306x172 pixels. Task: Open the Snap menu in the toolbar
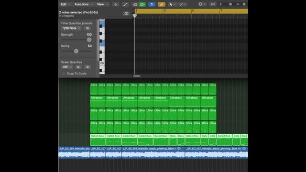202,4
